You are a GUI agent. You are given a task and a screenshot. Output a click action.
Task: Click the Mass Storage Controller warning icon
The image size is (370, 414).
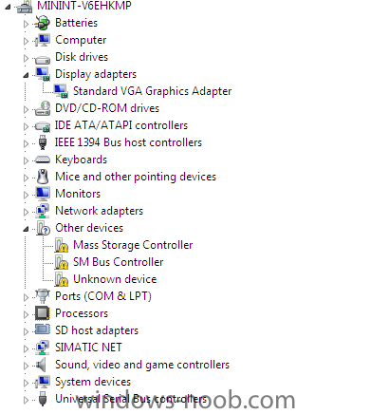point(61,245)
